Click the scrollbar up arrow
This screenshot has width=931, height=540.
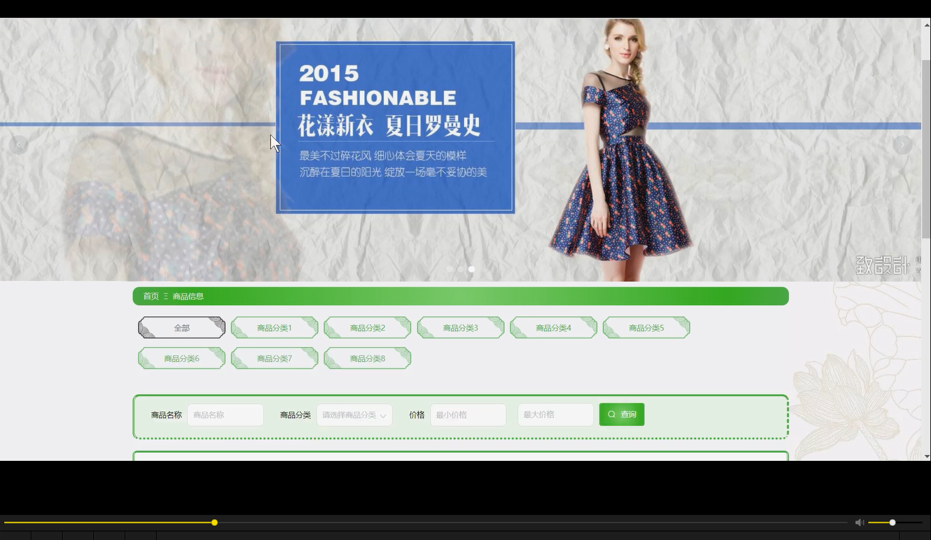click(925, 25)
